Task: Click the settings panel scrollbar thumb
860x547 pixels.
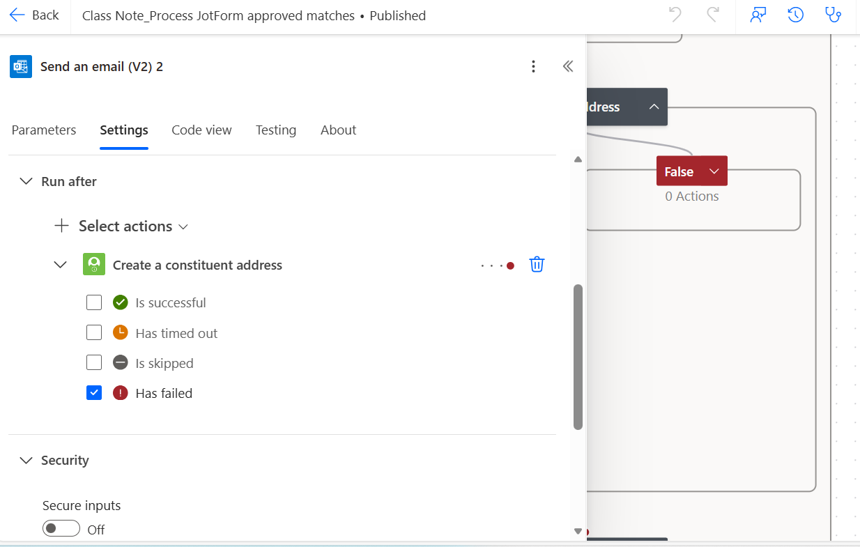Action: (578, 357)
